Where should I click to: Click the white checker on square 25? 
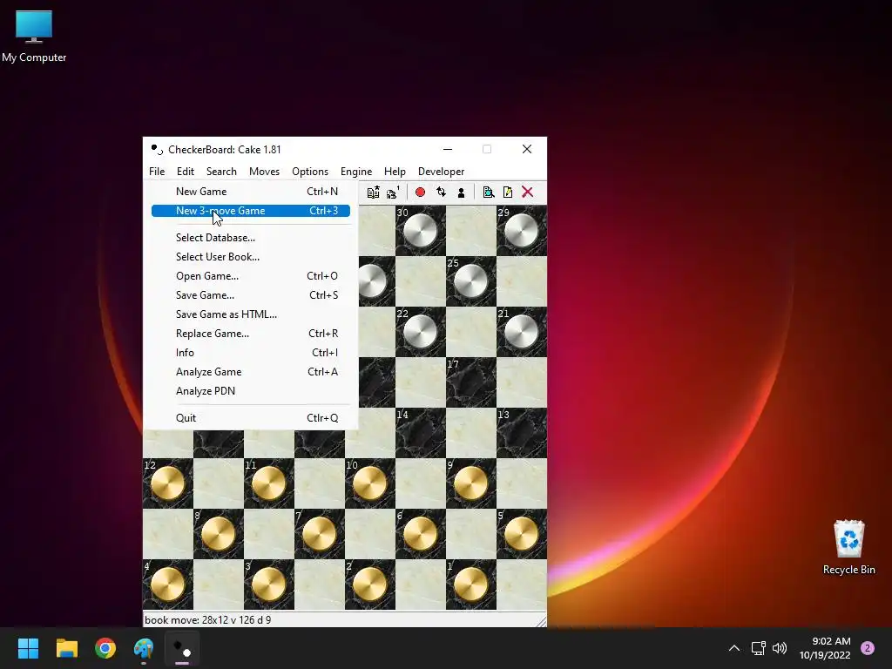pyautogui.click(x=470, y=281)
